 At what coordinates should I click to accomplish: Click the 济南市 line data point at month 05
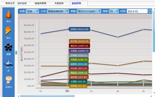click(x=143, y=29)
